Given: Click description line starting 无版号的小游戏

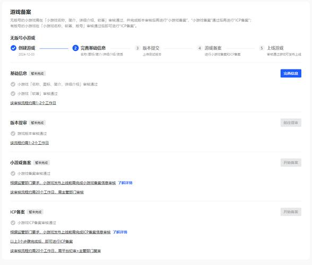Looking at the screenshot, I should 131,20.
